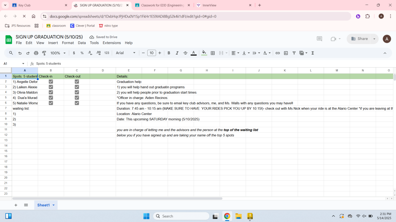Image resolution: width=396 pixels, height=222 pixels.
Task: Toggle italic formatting
Action: pos(177,53)
